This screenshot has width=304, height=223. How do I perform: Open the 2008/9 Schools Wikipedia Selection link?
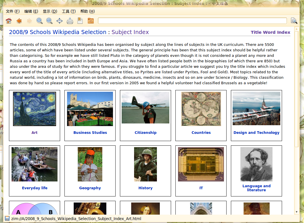[x=58, y=32]
